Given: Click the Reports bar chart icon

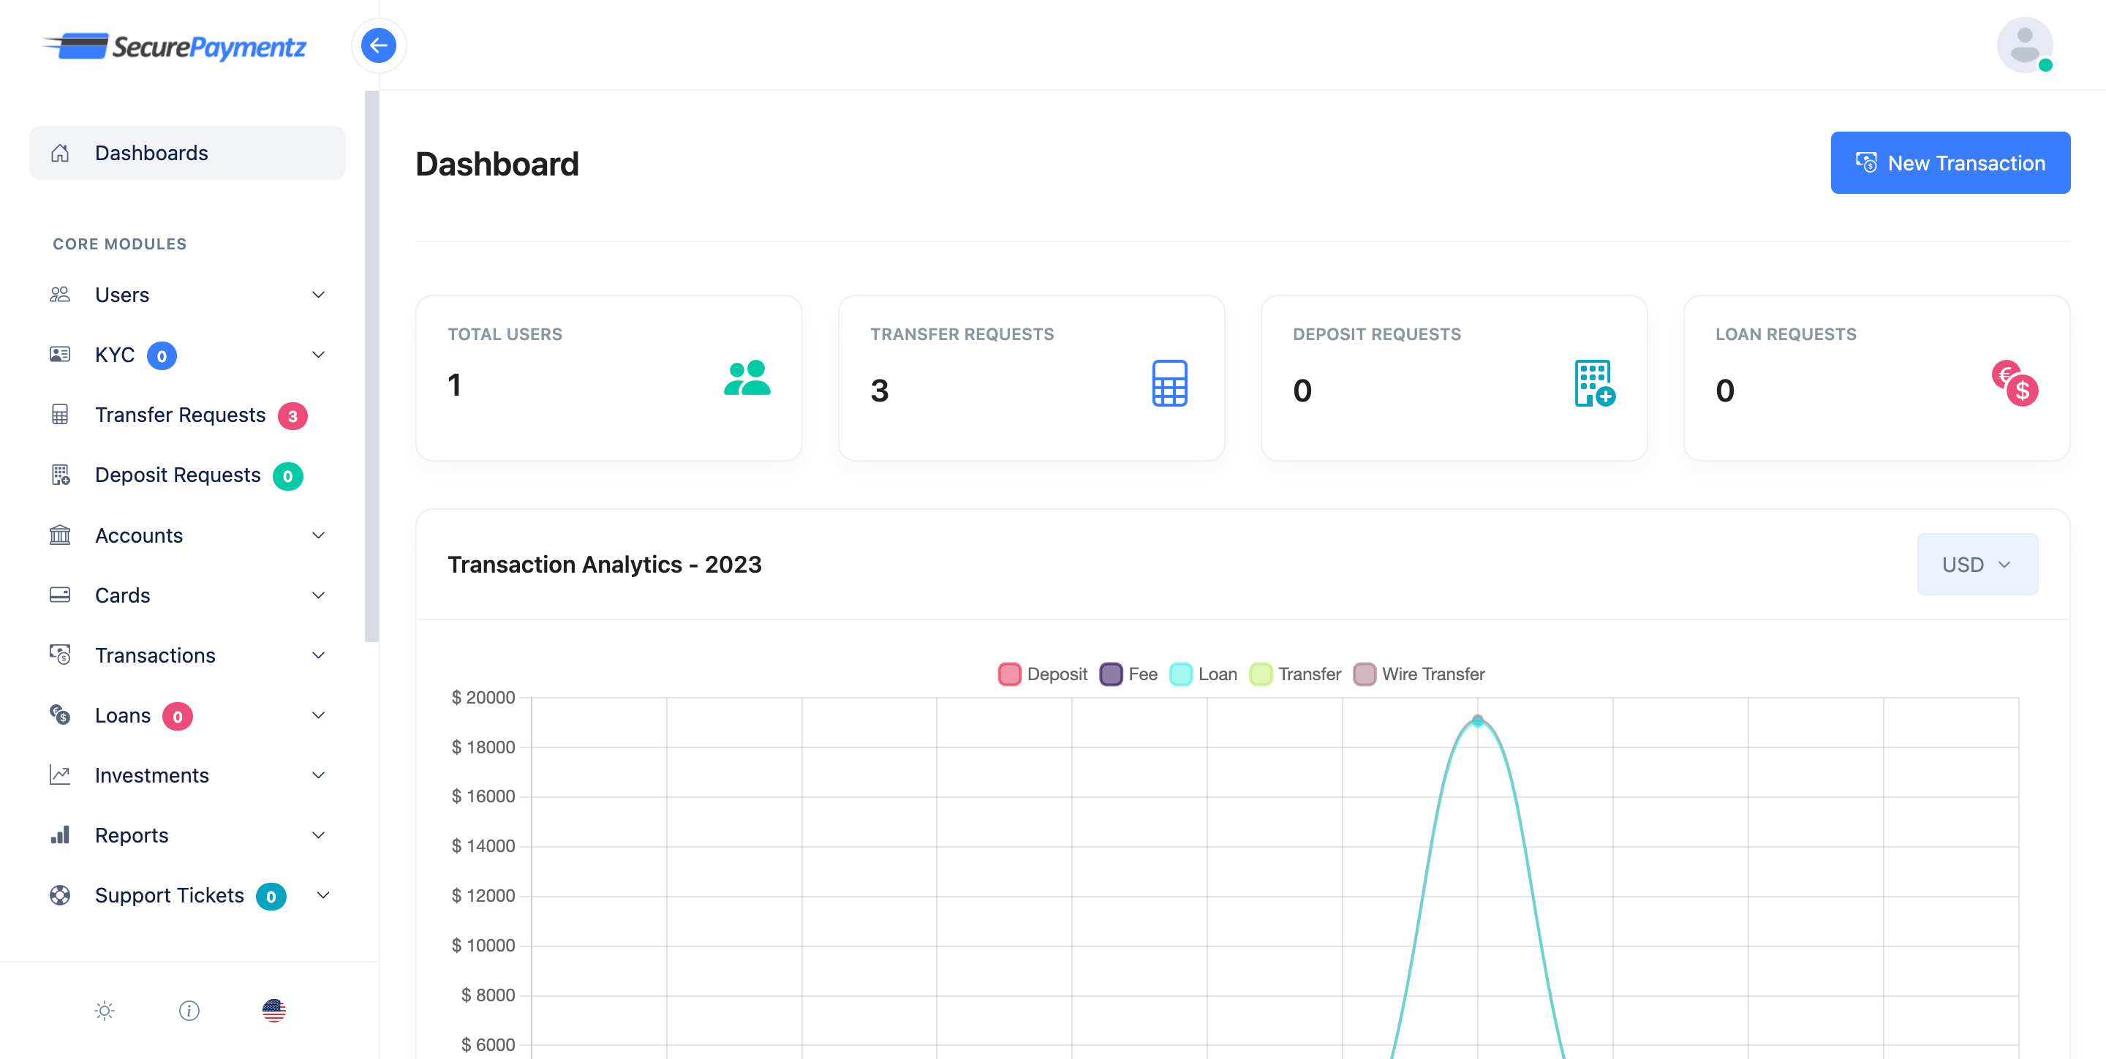Looking at the screenshot, I should pos(60,835).
